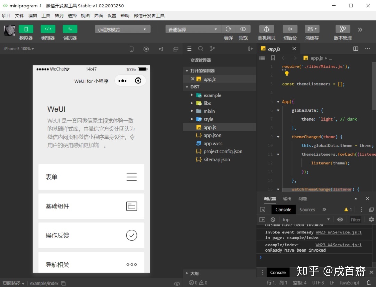Open the File menu (文件)

tap(19, 16)
